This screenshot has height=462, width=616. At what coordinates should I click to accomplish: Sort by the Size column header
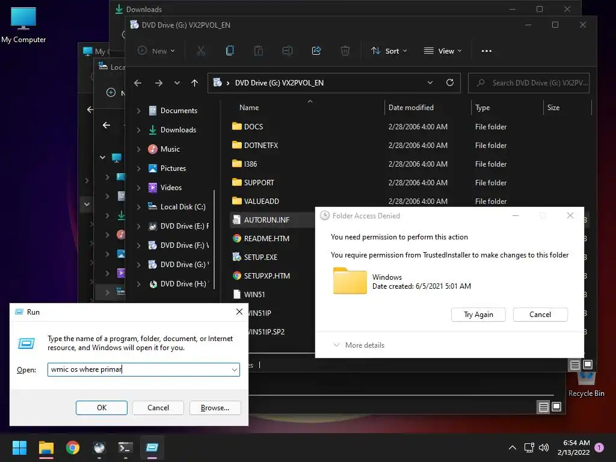(x=553, y=108)
